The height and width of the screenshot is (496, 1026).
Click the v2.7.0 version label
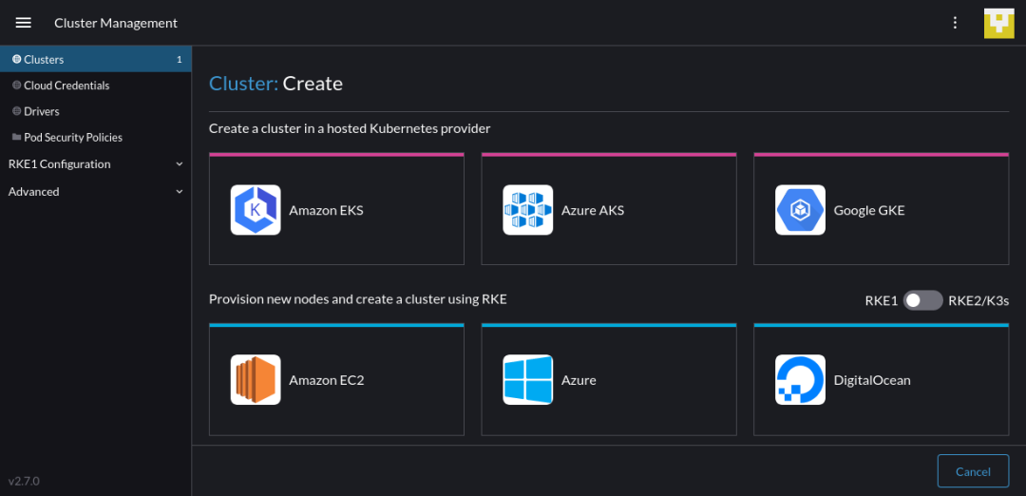(x=24, y=481)
